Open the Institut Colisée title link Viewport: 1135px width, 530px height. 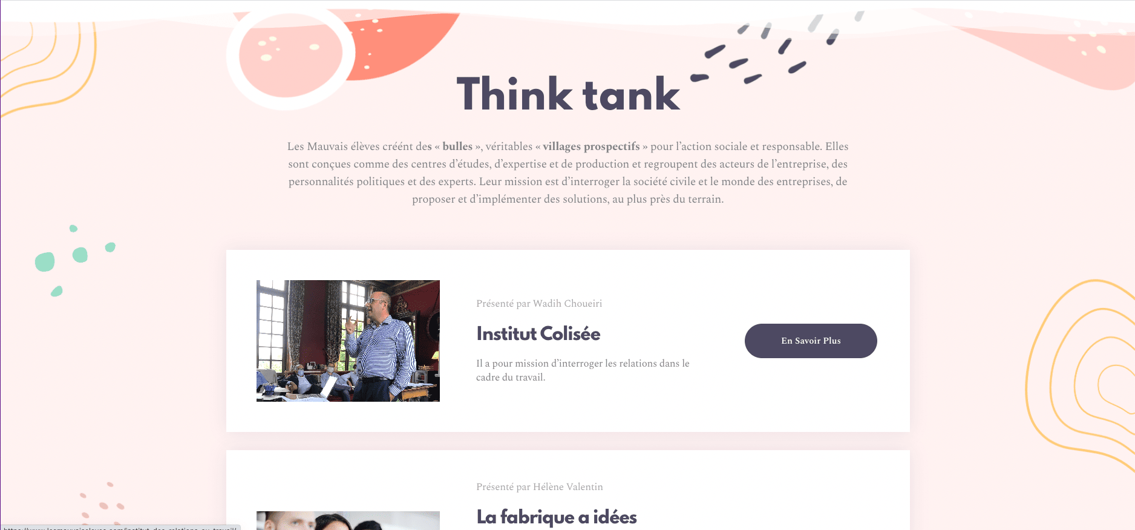coord(538,334)
